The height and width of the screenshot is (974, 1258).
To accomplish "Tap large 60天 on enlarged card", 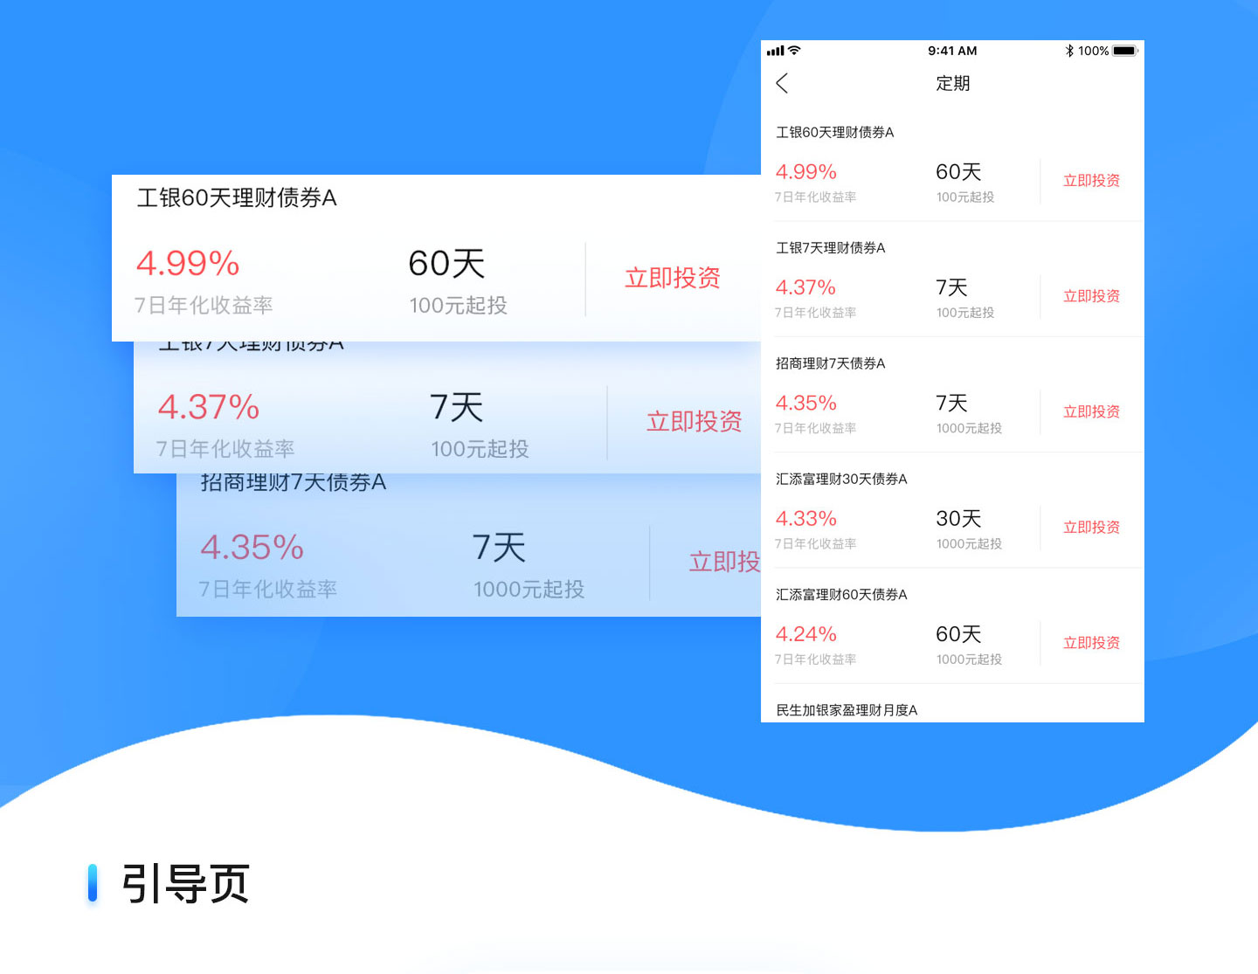I will point(446,263).
